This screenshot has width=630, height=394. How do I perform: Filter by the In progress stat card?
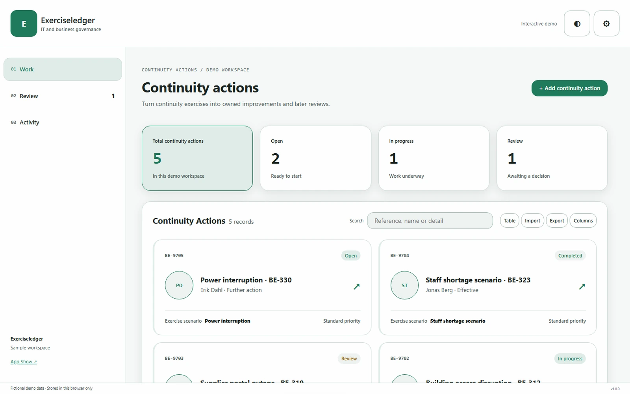[434, 158]
